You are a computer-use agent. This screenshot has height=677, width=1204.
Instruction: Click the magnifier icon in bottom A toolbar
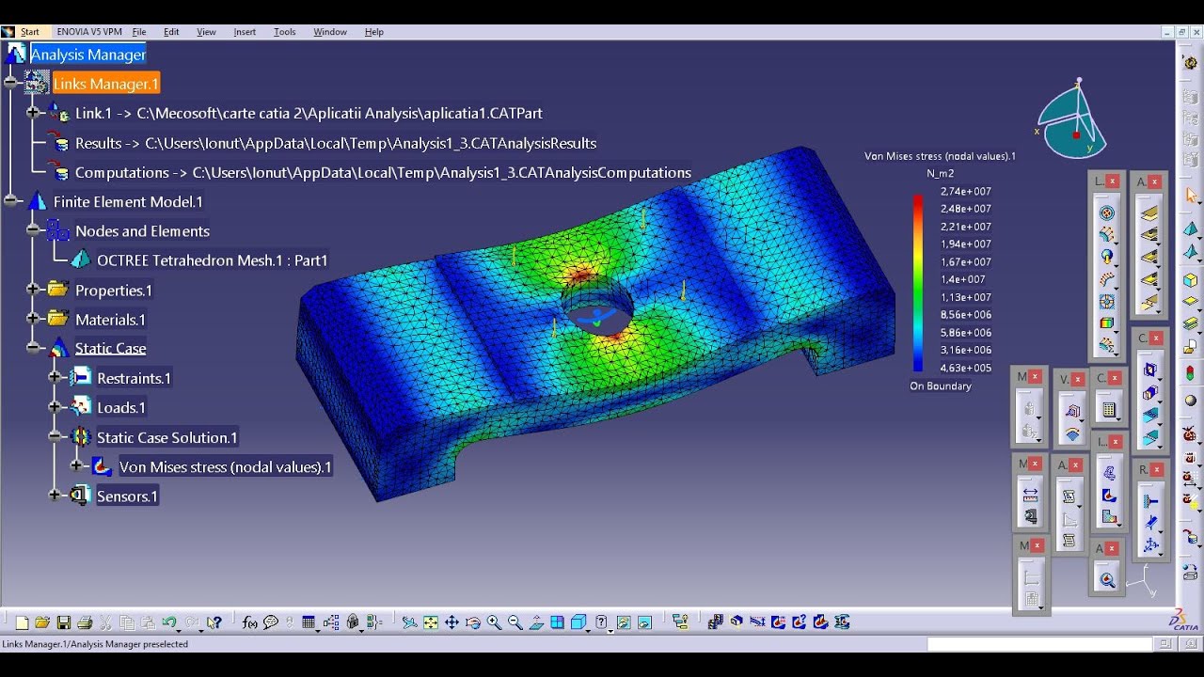tap(1107, 580)
